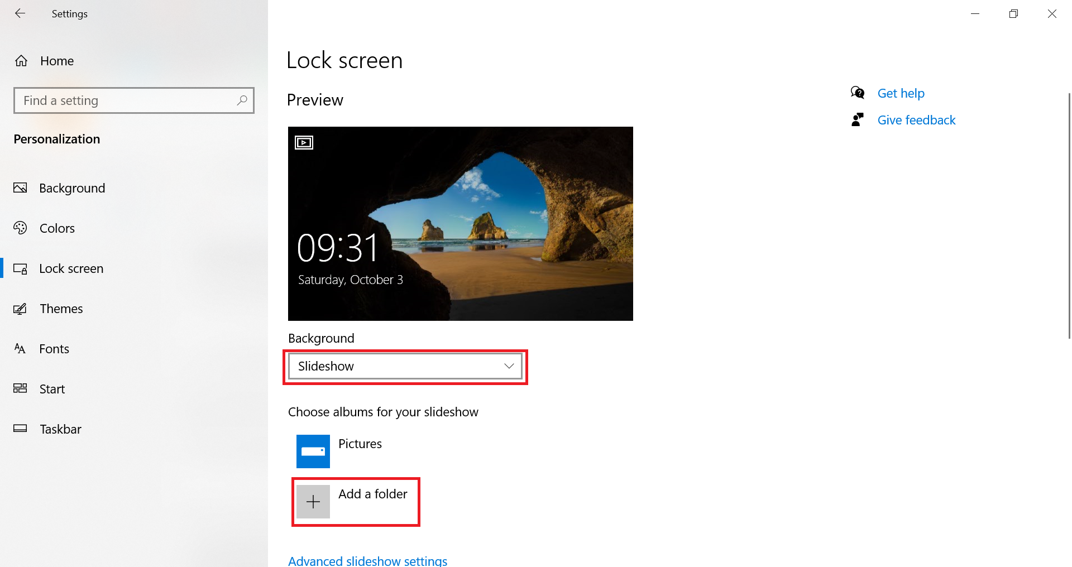Select the Colors palette icon

click(20, 228)
